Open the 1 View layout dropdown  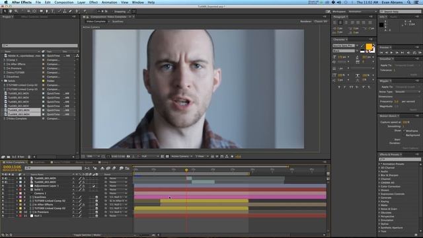coord(202,156)
